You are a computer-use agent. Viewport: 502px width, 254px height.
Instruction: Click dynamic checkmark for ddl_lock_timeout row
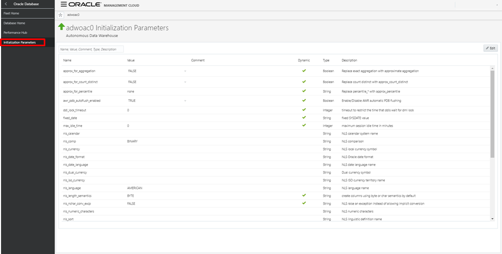point(304,110)
